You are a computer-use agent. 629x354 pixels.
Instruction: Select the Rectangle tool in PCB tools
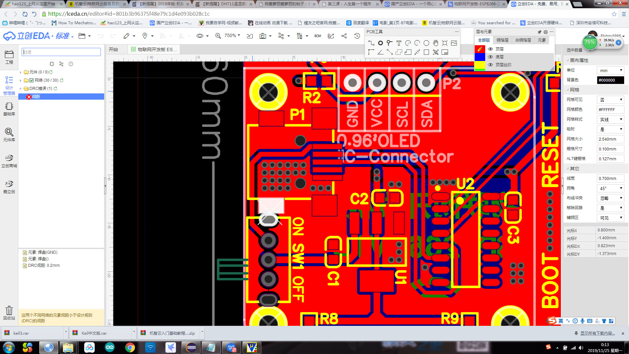coord(426,52)
